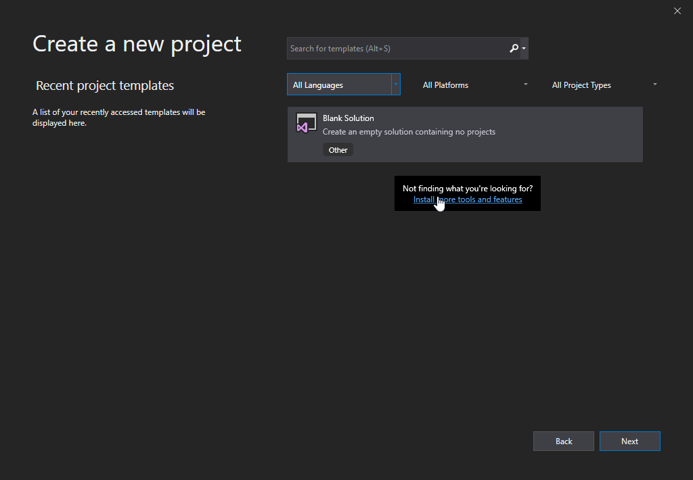Click the Blank Solution template icon
Viewport: 693px width, 480px height.
pyautogui.click(x=306, y=123)
